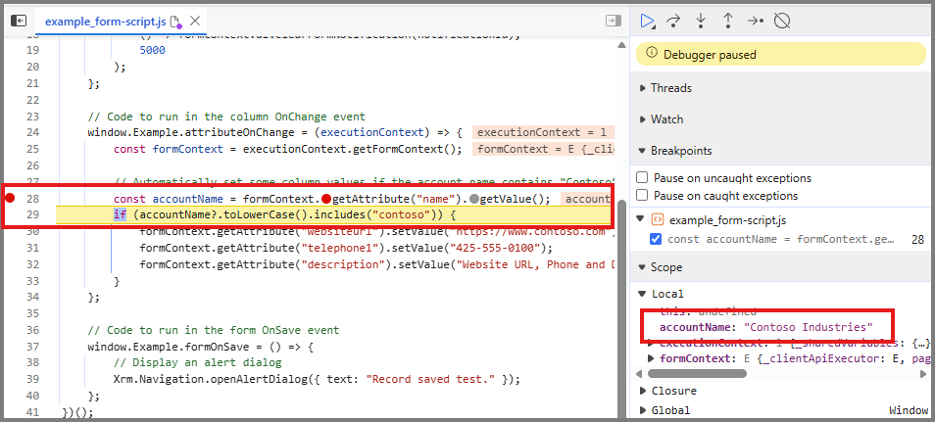Click the Scope panel horizontal scrollbar
The height and width of the screenshot is (422, 935).
pyautogui.click(x=697, y=374)
